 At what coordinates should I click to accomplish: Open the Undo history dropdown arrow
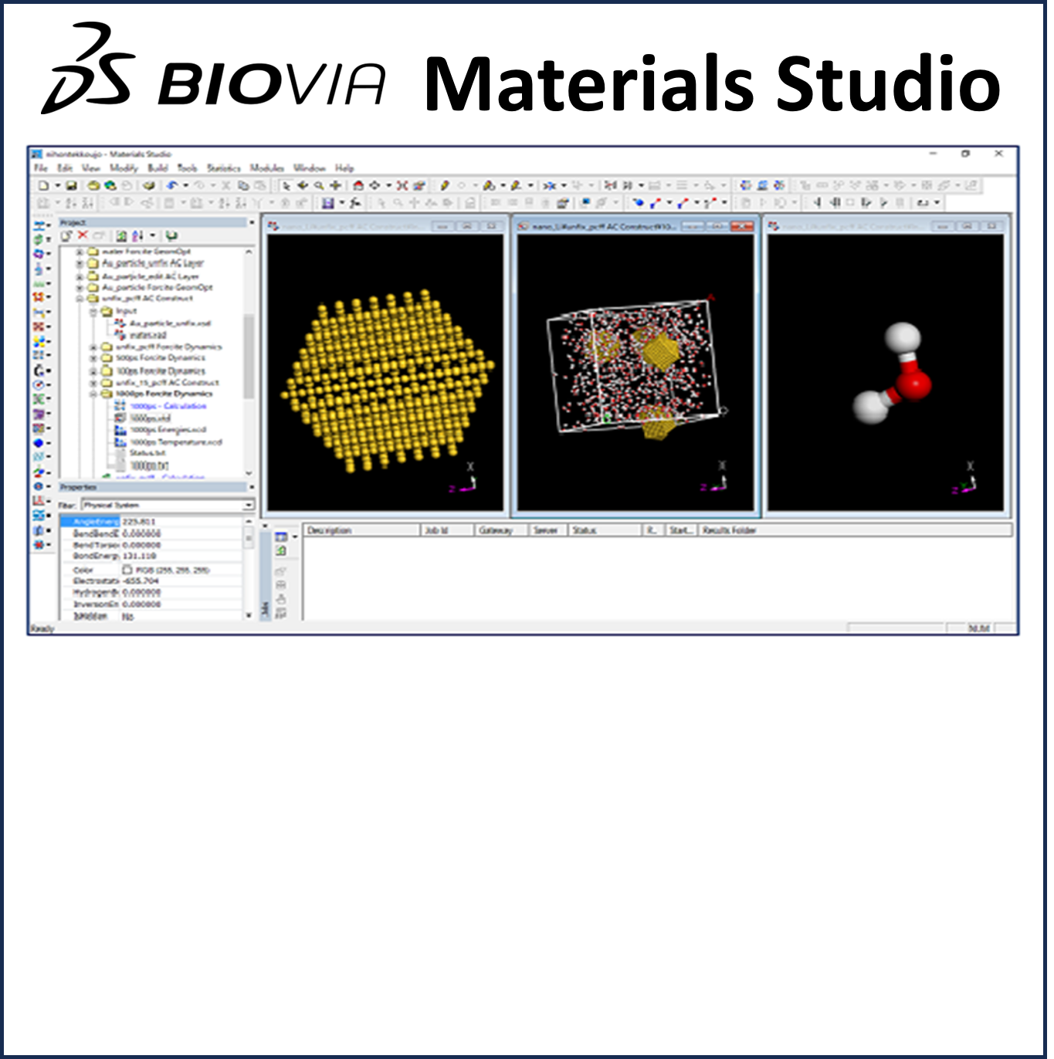pos(185,186)
